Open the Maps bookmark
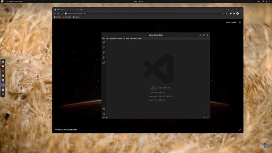 click(76, 17)
